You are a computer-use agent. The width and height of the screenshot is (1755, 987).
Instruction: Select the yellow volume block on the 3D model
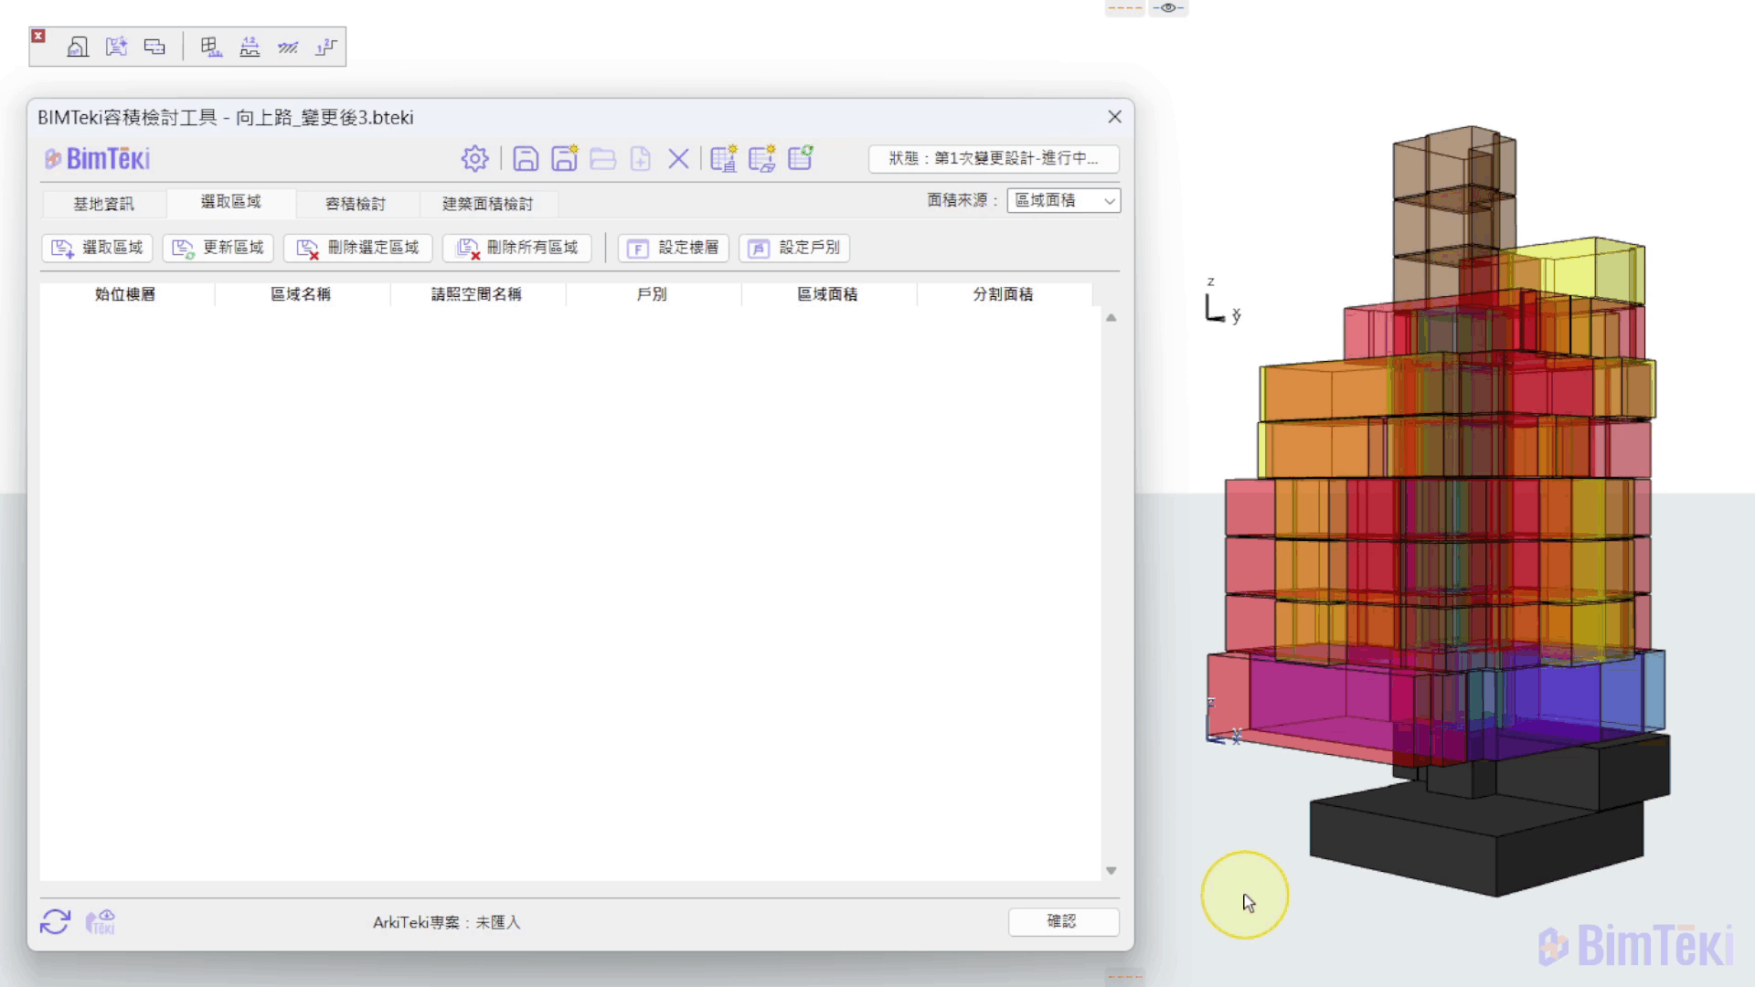[1590, 269]
